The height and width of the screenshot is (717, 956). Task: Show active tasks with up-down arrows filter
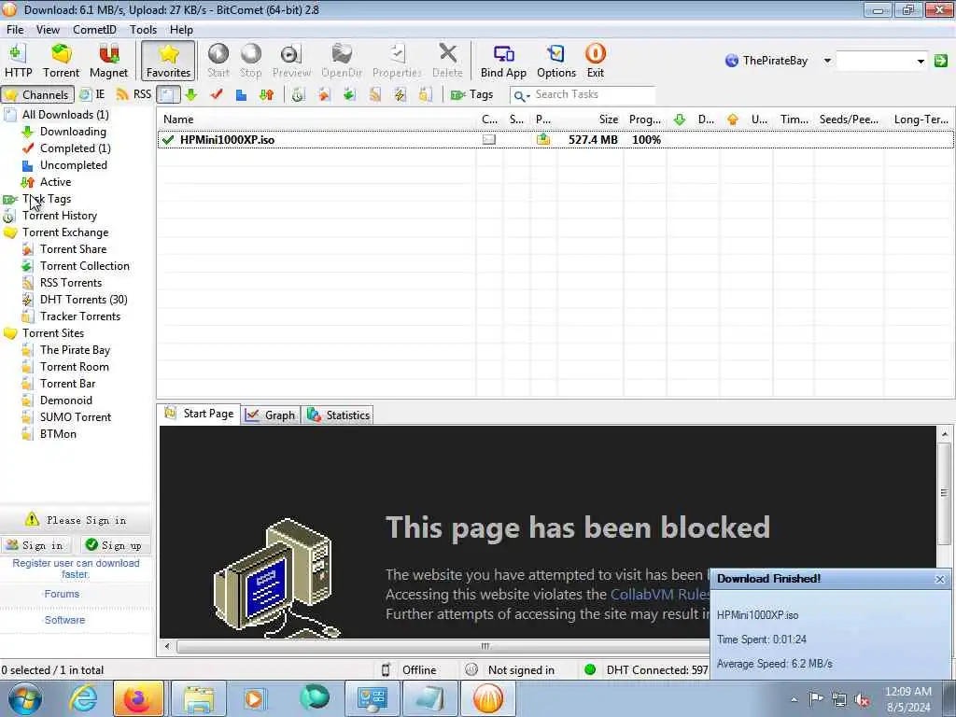tap(266, 94)
